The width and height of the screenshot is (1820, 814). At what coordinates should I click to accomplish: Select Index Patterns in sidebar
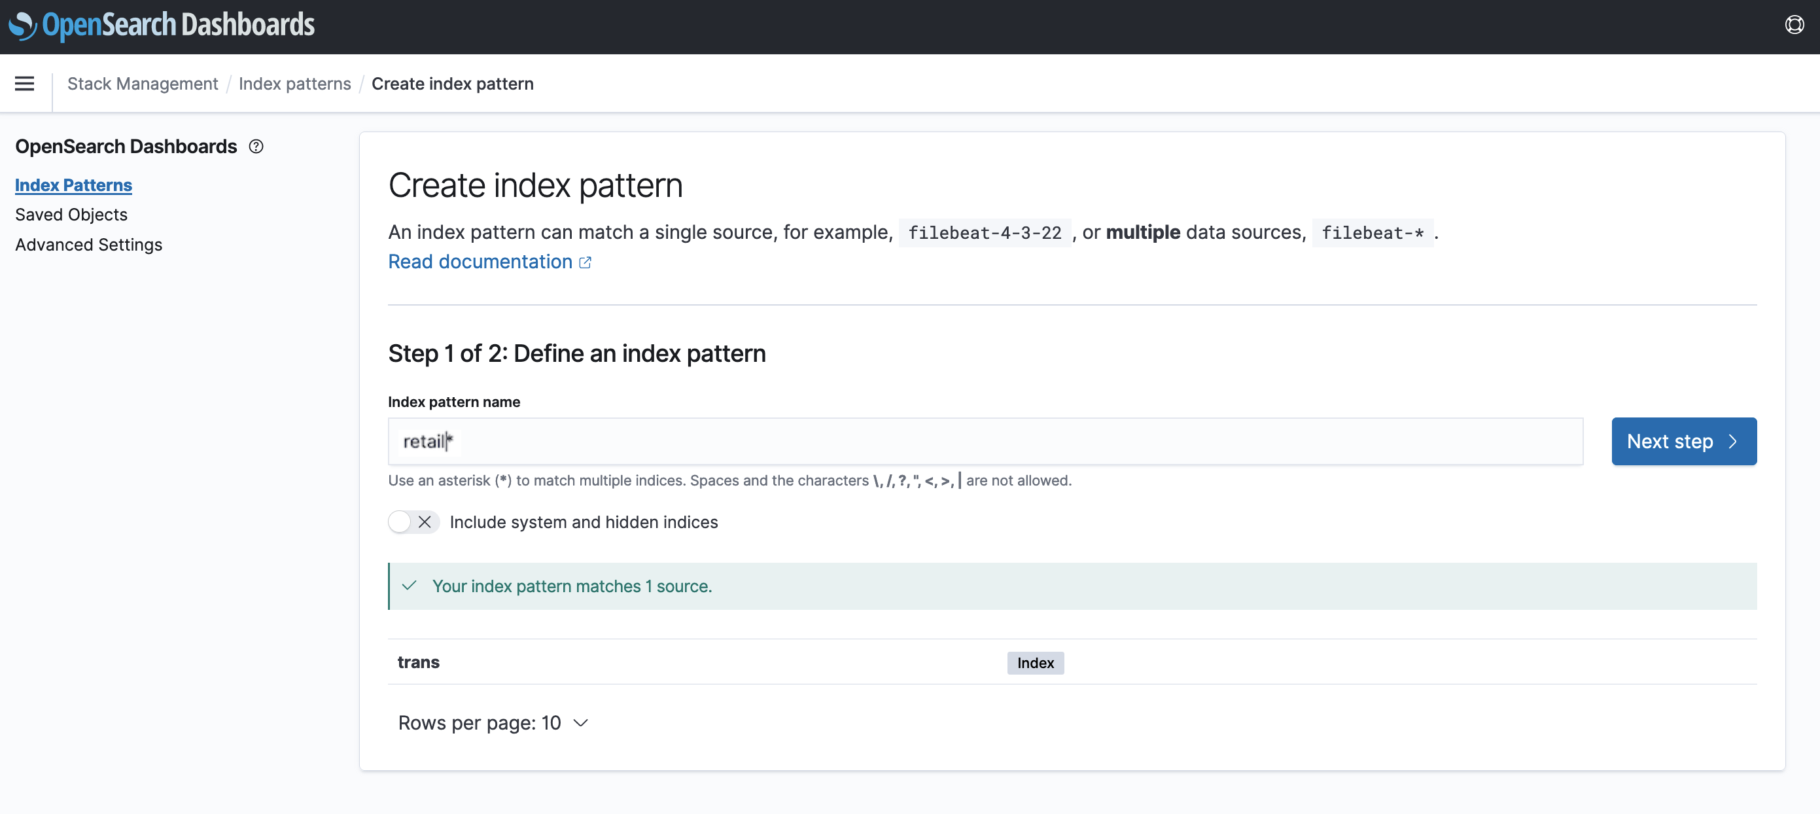73,185
